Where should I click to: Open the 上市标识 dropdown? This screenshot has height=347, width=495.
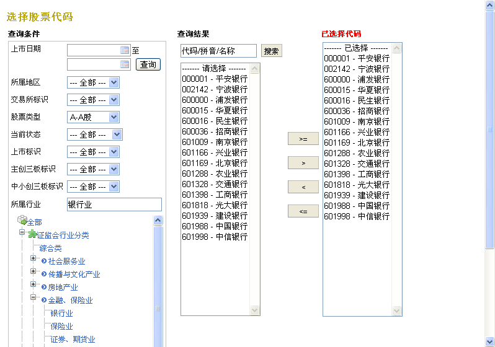click(93, 152)
